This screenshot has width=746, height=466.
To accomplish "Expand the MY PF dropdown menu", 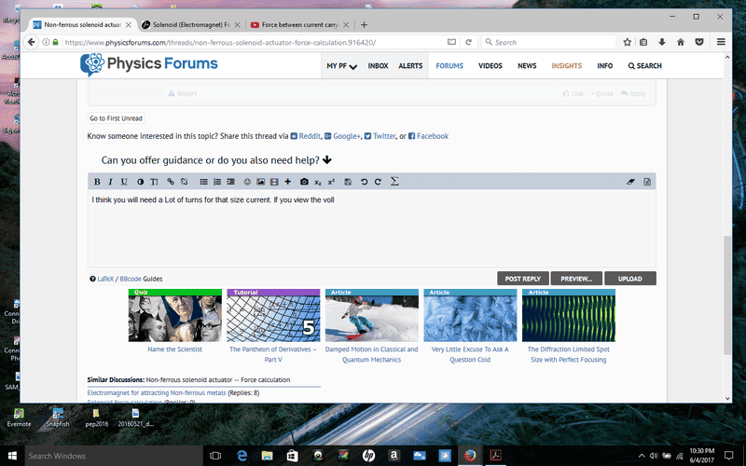I will [x=341, y=66].
